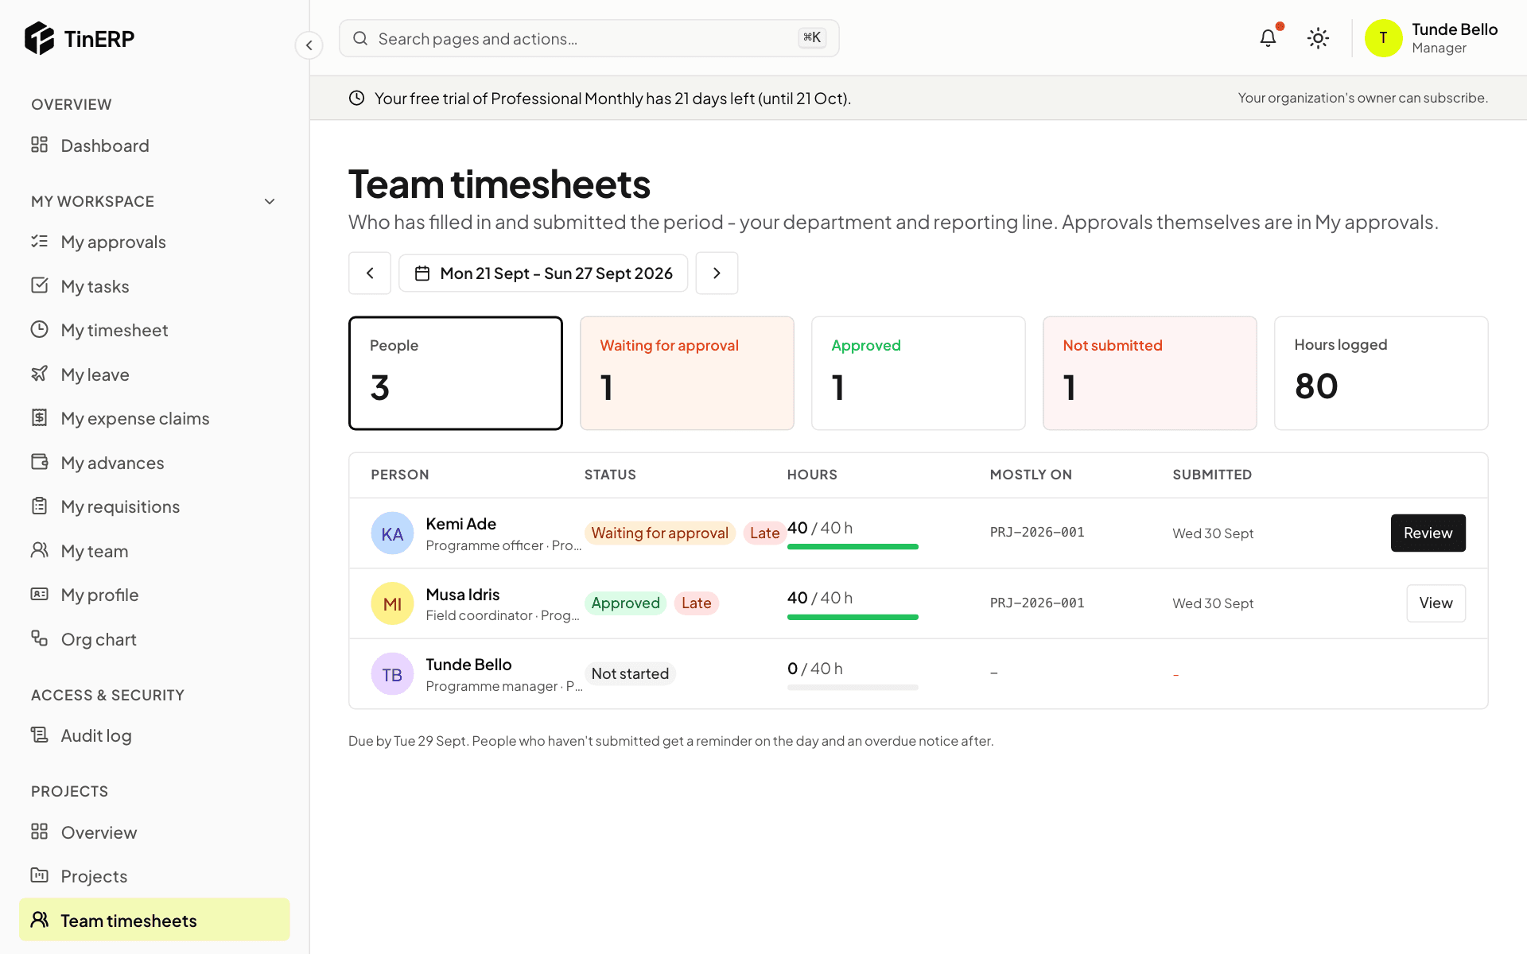The image size is (1527, 954).
Task: Click the Hours logged card
Action: click(x=1381, y=373)
